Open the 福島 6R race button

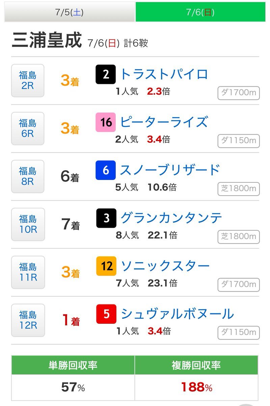[x=28, y=128]
